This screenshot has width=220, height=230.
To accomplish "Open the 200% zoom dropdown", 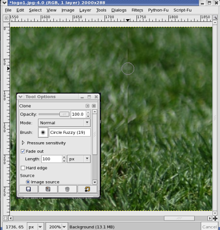I will 57,227.
